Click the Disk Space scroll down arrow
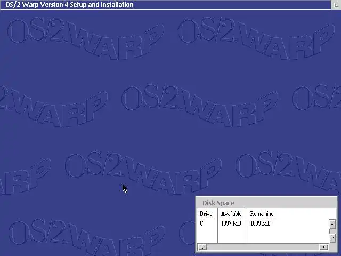The width and height of the screenshot is (341, 256). pos(332,238)
